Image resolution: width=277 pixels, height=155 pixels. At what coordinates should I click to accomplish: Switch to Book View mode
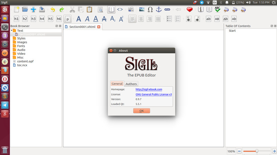pyautogui.click(x=111, y=10)
